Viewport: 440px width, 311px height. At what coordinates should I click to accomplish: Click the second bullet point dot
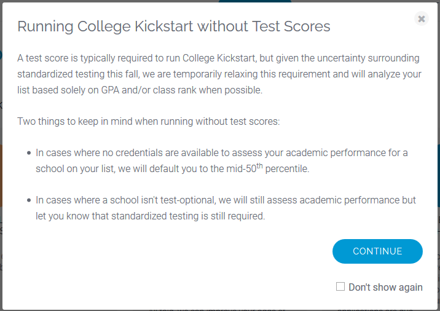click(29, 200)
